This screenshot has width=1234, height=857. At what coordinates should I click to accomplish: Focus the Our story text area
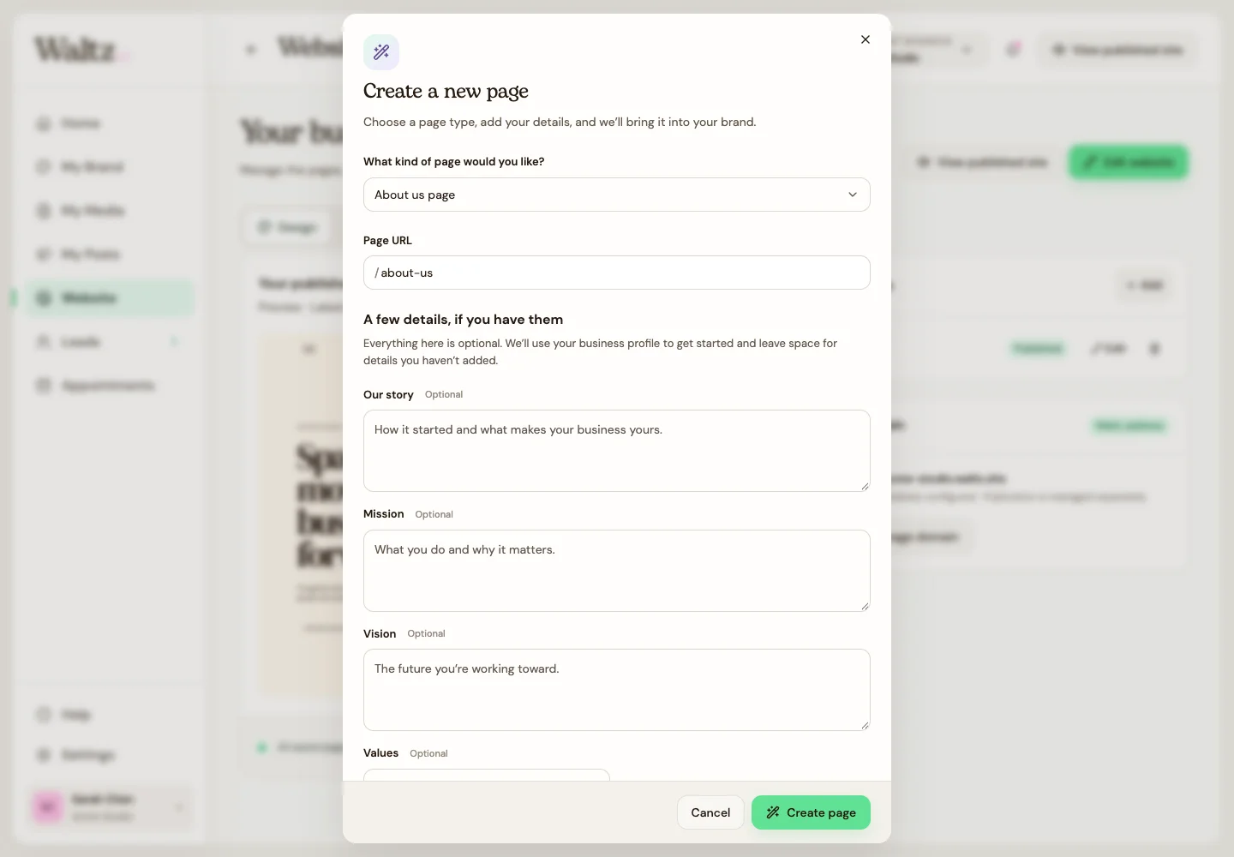(x=617, y=451)
